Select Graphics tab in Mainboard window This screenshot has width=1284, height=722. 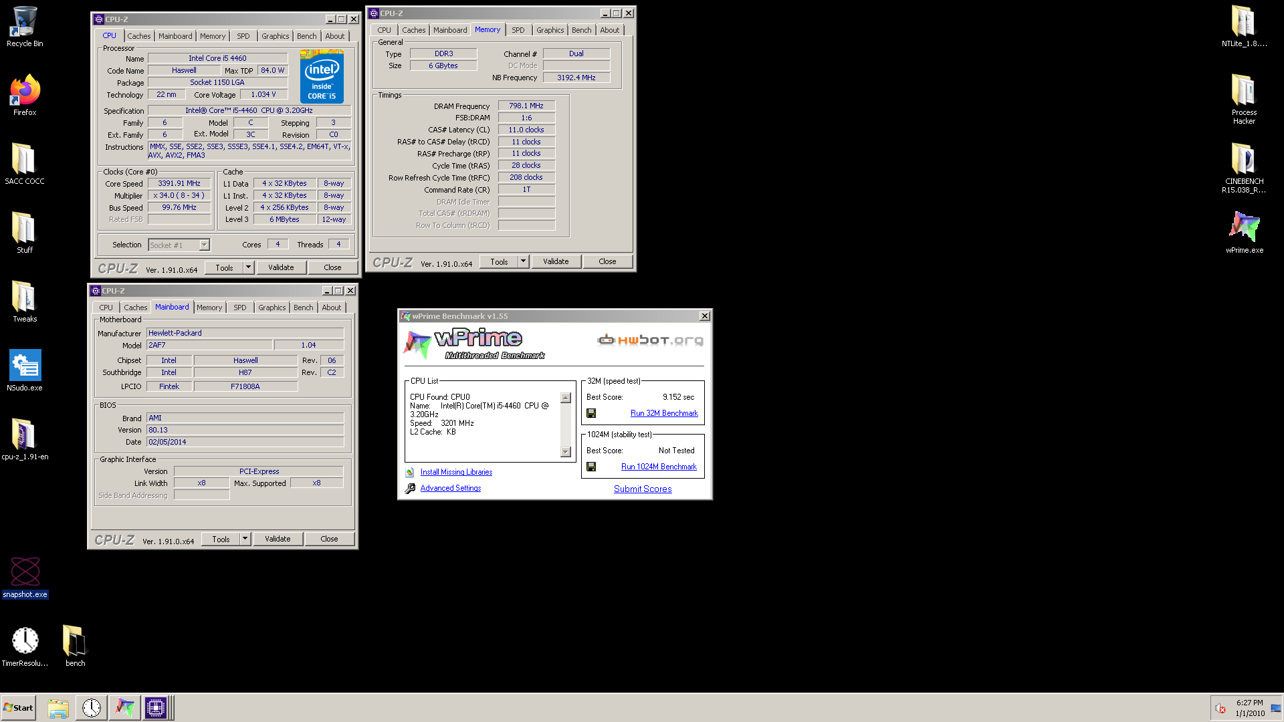[x=272, y=308]
